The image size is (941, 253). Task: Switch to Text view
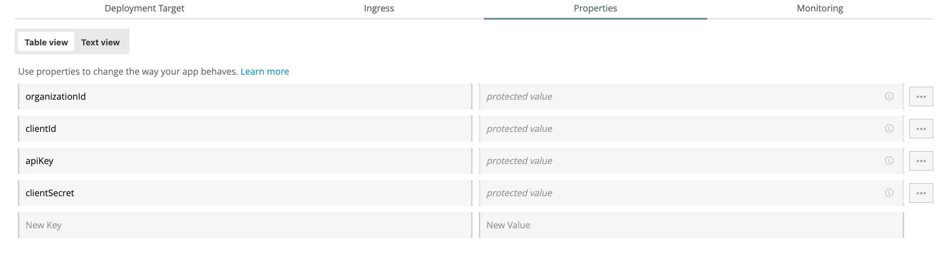(100, 42)
